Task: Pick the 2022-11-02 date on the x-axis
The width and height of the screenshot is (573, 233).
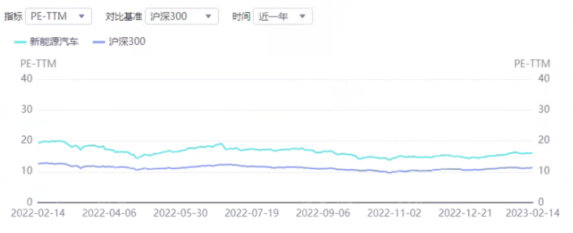Action: pos(394,212)
